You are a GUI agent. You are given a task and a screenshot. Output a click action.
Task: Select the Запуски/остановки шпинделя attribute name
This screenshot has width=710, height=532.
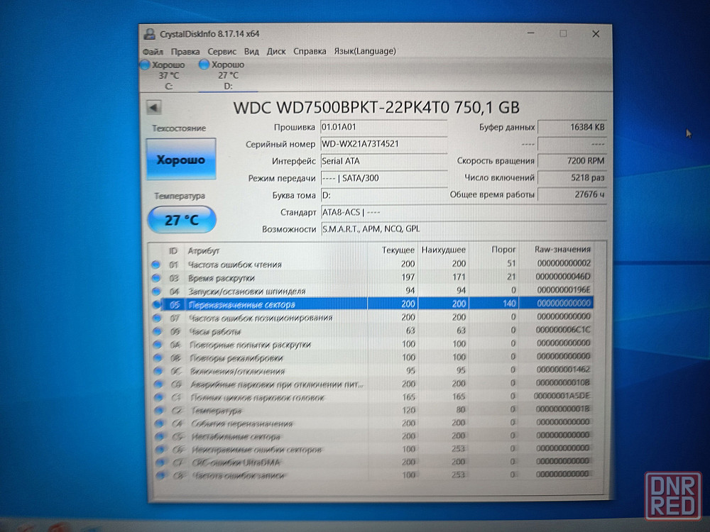247,292
